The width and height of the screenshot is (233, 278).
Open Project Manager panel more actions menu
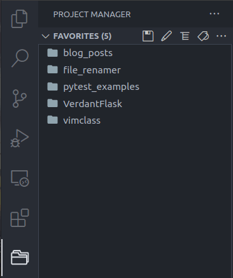click(215, 14)
